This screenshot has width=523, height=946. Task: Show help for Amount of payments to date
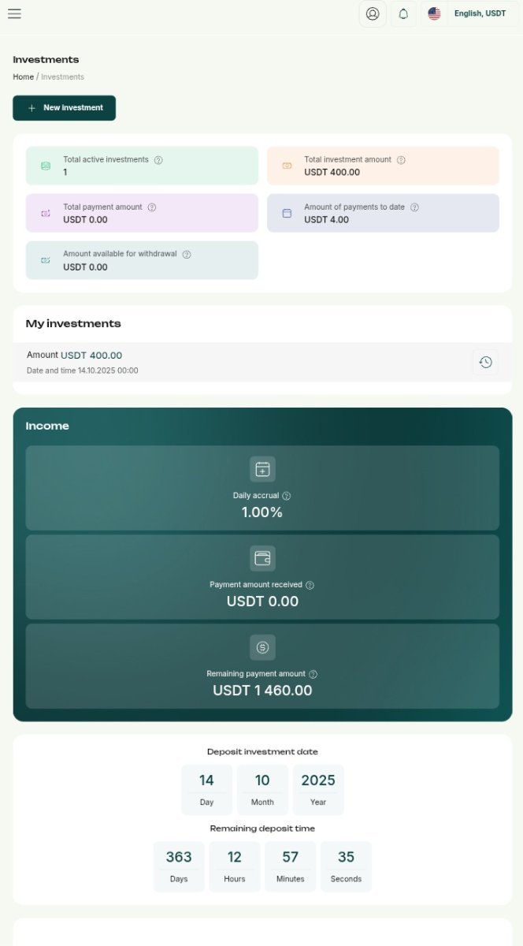click(414, 207)
